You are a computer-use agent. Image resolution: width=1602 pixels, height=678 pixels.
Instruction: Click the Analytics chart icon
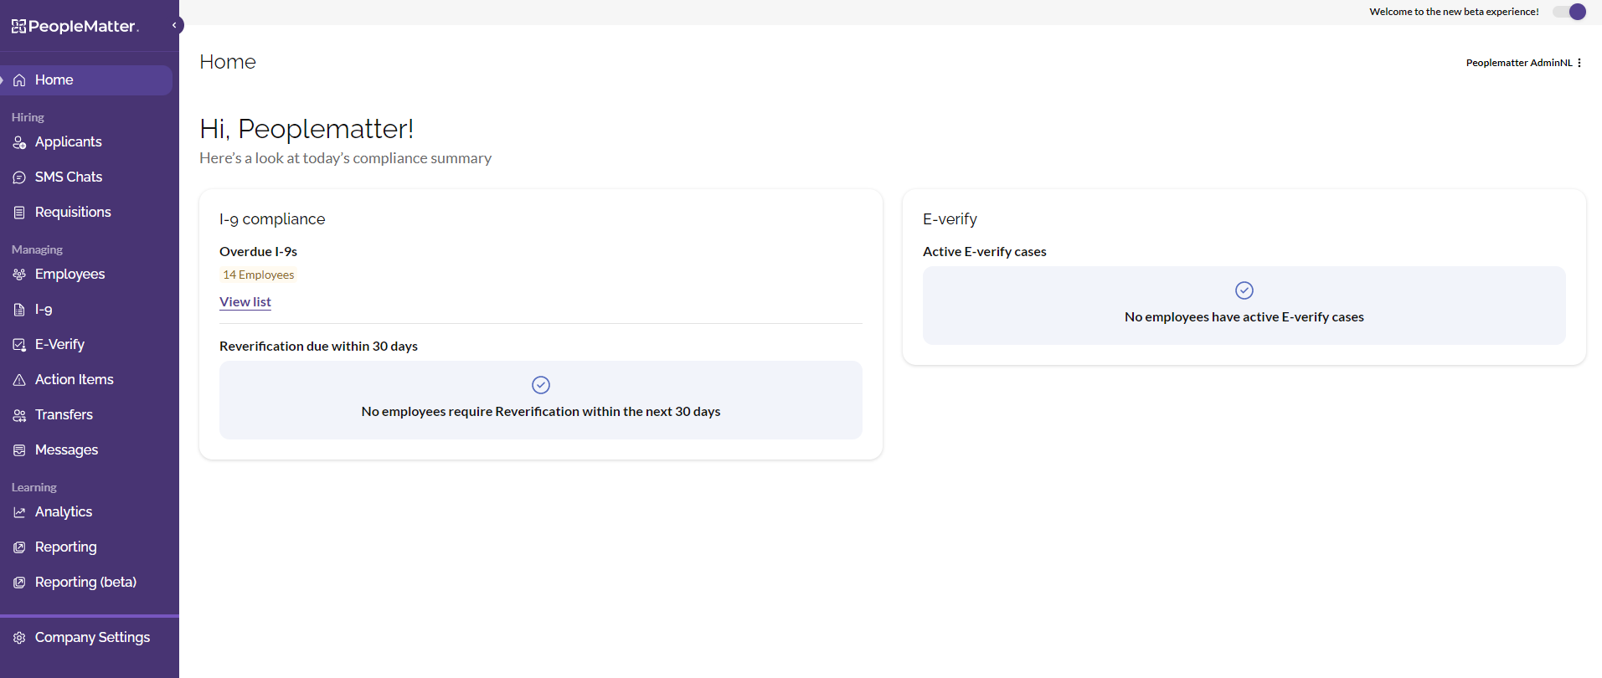(x=19, y=512)
